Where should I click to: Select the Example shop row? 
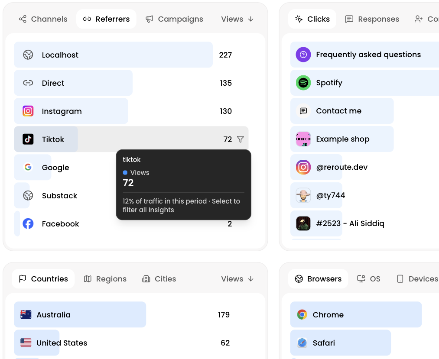pyautogui.click(x=364, y=139)
